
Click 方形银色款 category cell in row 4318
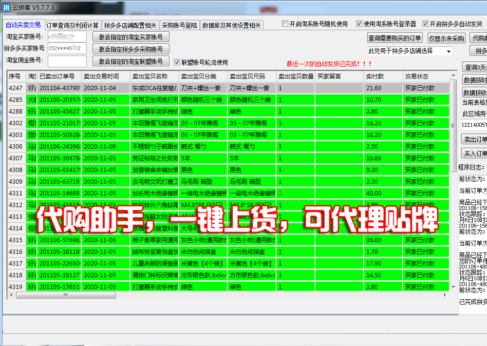pos(203,275)
